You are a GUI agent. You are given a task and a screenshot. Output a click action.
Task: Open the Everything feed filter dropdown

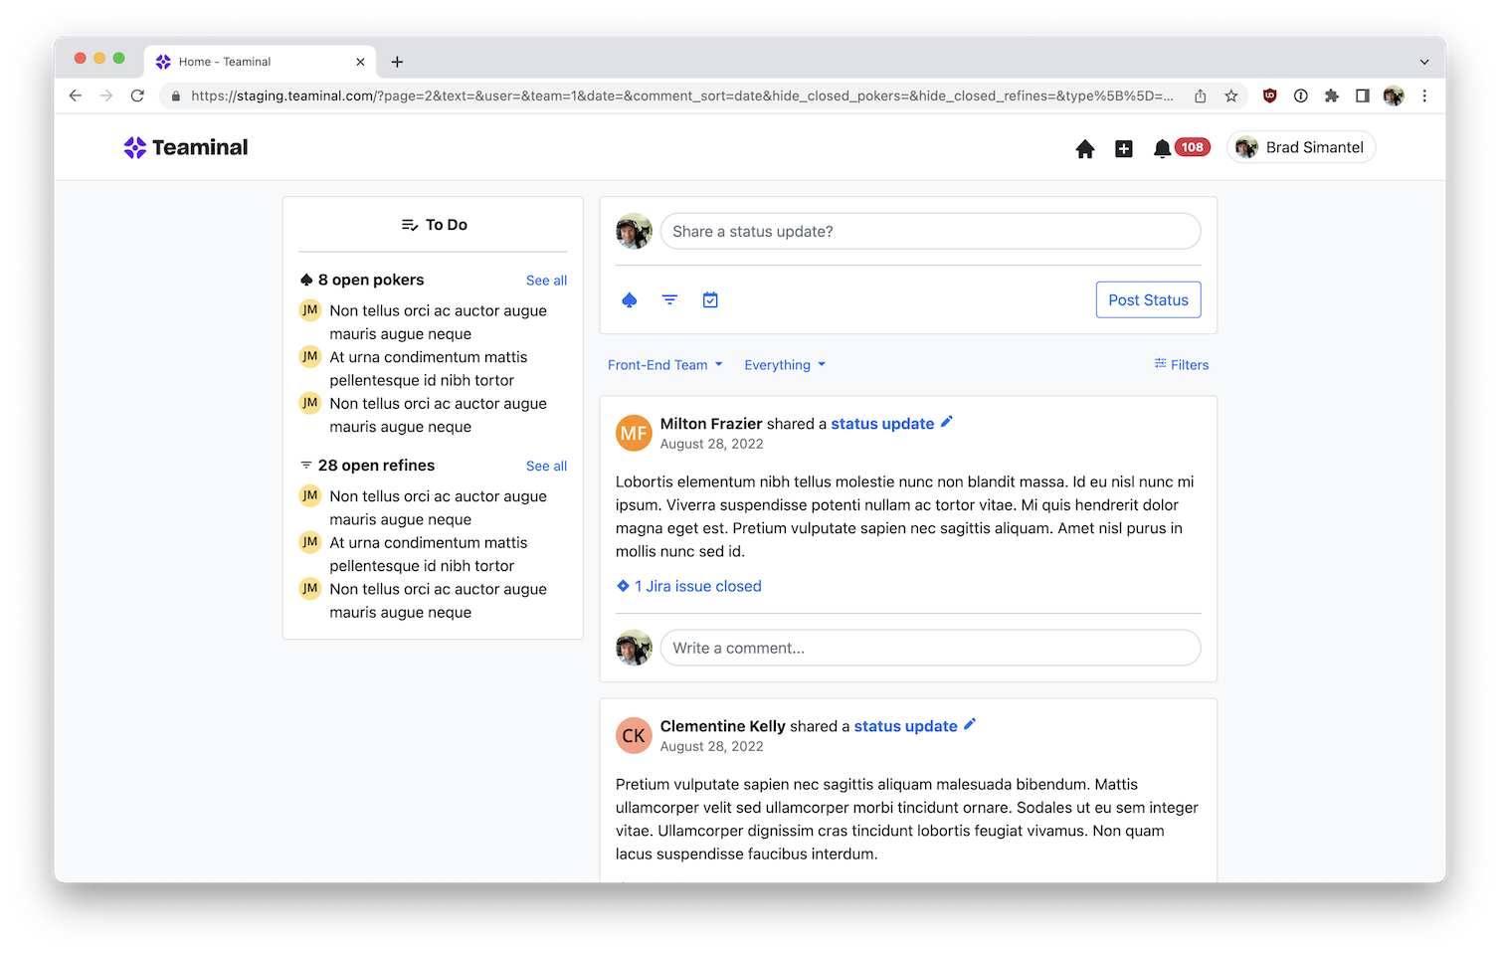785,364
